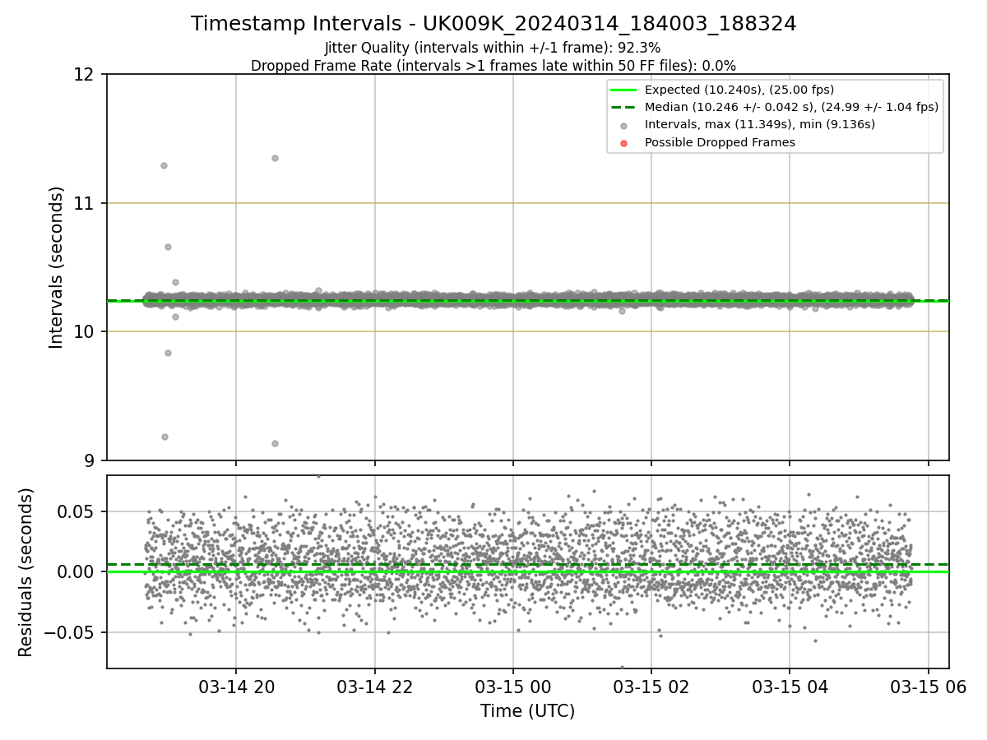This screenshot has height=740, width=987.
Task: Click the solid green line legend marker
Action: pos(623,90)
